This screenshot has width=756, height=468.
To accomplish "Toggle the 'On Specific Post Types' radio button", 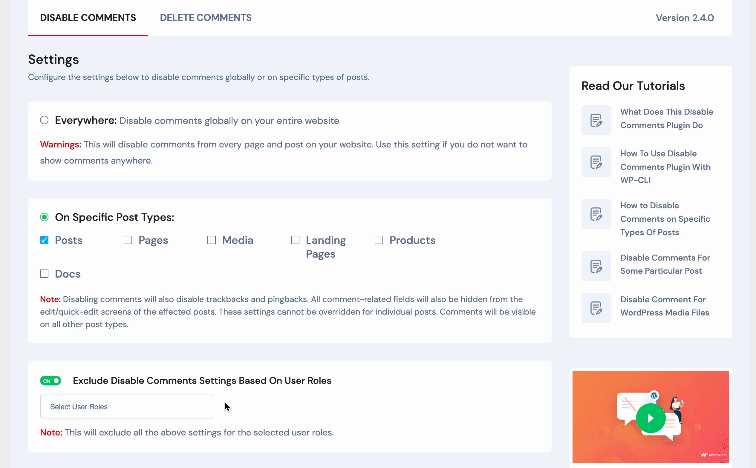I will [44, 217].
